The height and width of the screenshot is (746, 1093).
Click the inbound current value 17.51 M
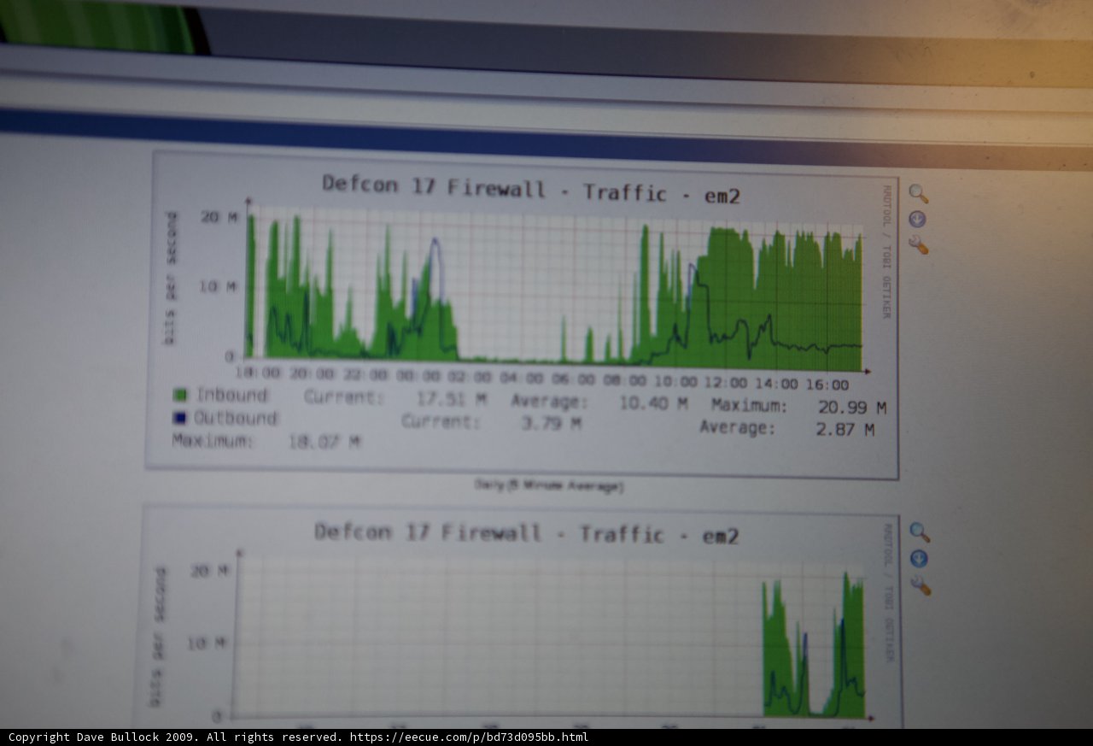pos(452,398)
